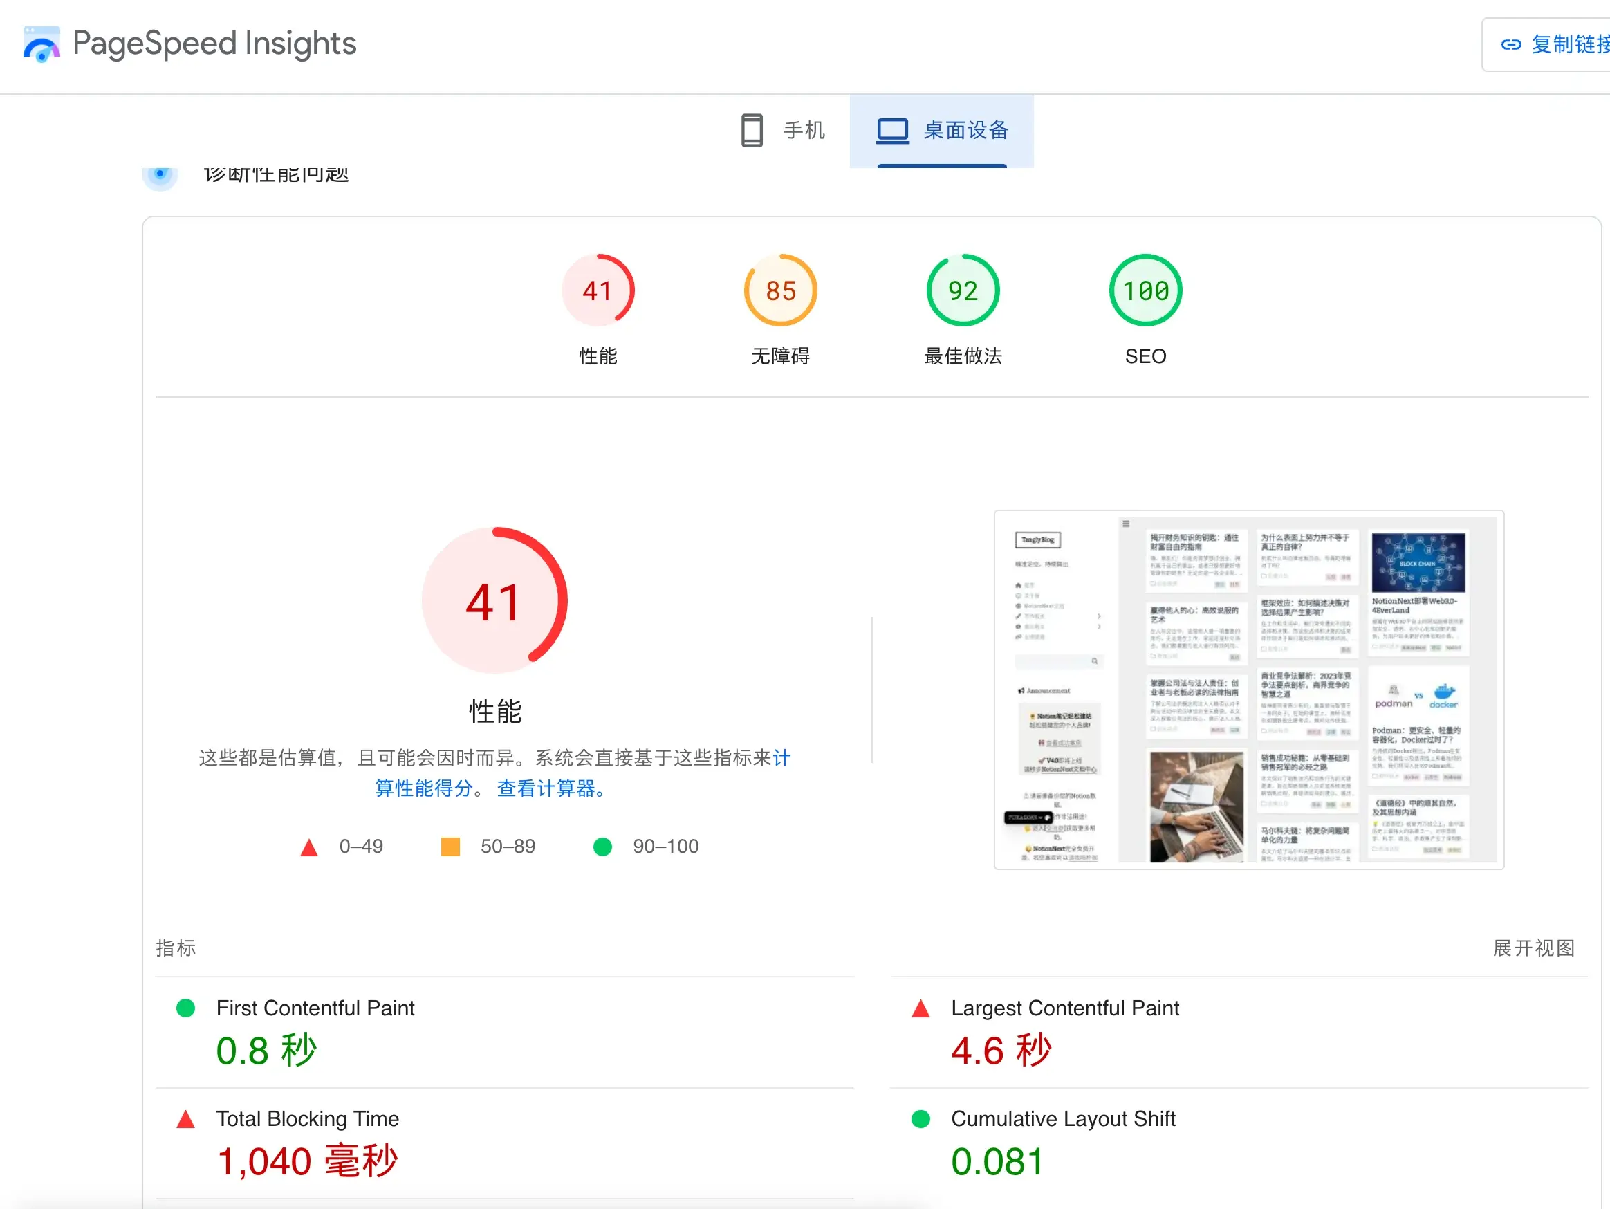Click the Total Blocking Time metric

tap(307, 1119)
